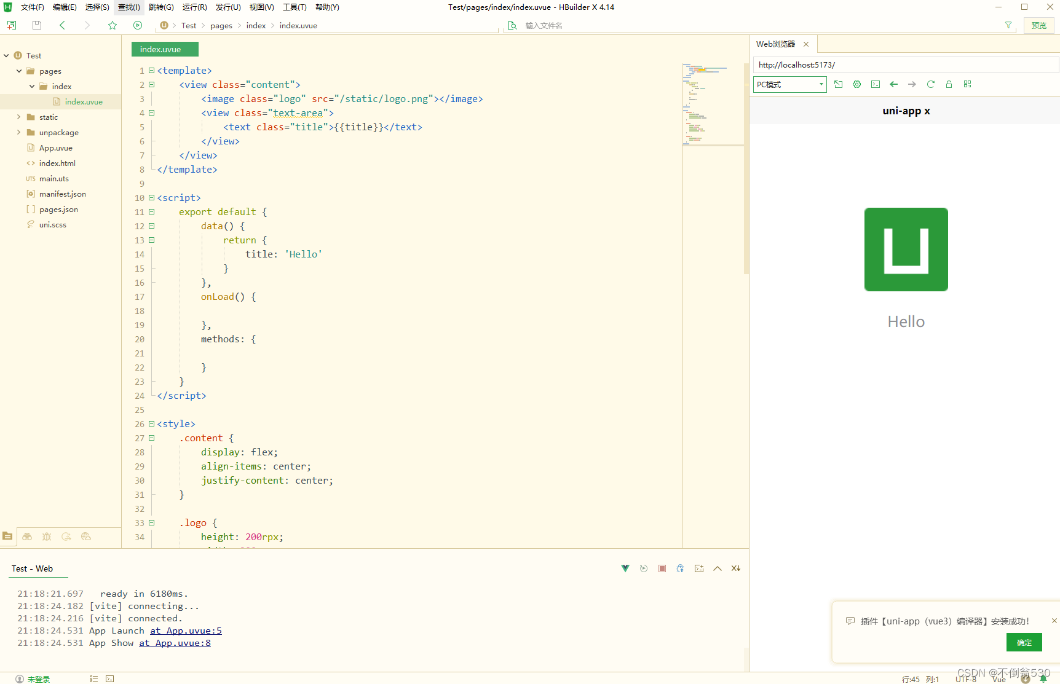Toggle the lock icon in browser toolbar
The height and width of the screenshot is (684, 1060).
[x=949, y=84]
